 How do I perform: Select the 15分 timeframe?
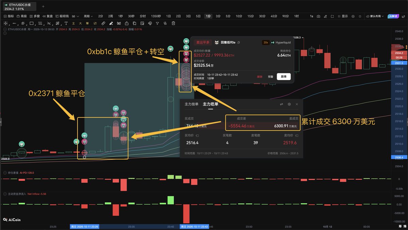point(251,16)
